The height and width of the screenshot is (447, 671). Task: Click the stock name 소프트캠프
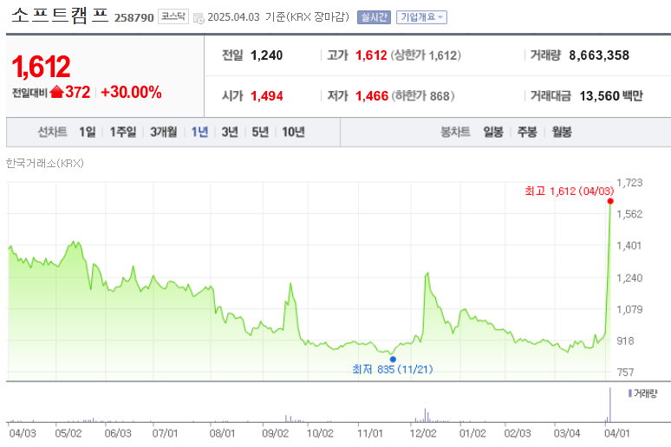click(x=61, y=16)
